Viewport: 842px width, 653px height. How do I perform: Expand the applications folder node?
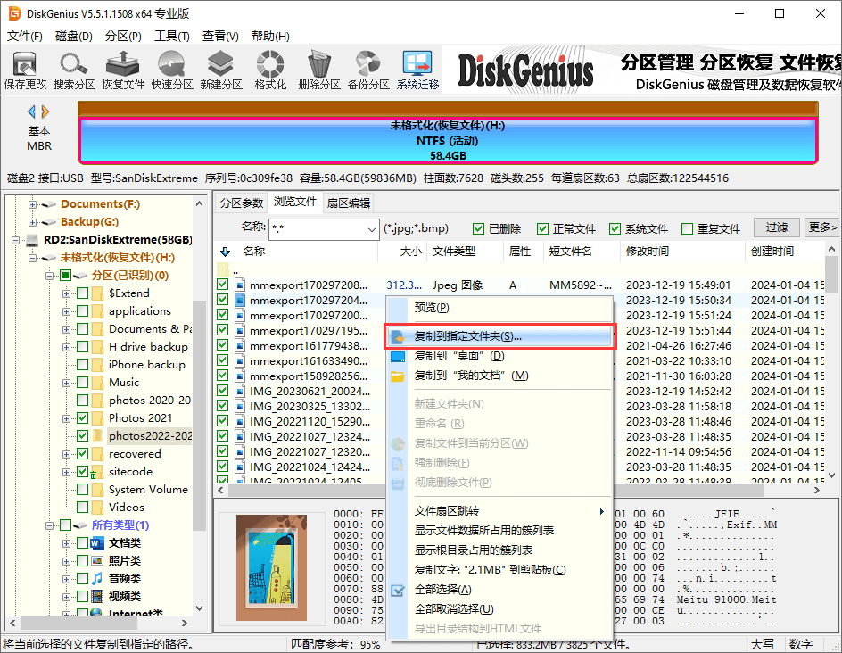(x=66, y=311)
